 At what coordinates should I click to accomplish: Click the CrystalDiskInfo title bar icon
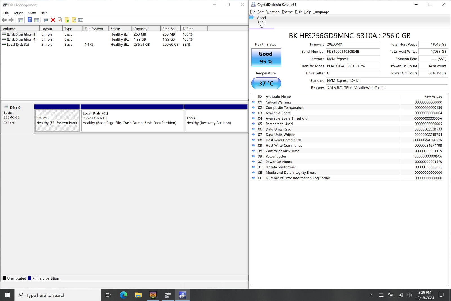(253, 5)
